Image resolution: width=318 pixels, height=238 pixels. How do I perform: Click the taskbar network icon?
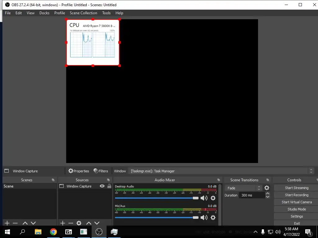tap(270, 232)
